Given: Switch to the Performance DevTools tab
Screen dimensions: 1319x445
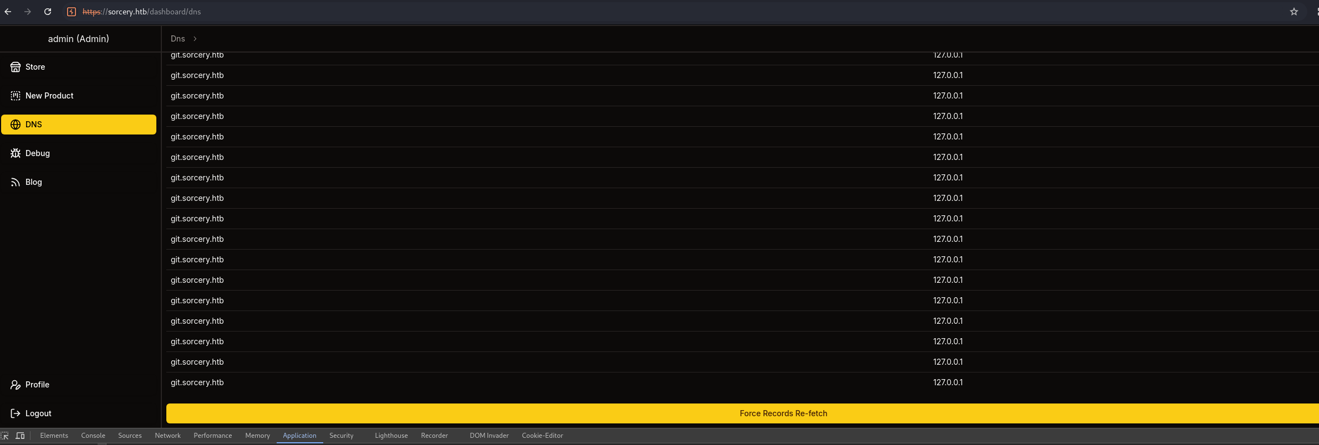Looking at the screenshot, I should tap(213, 436).
